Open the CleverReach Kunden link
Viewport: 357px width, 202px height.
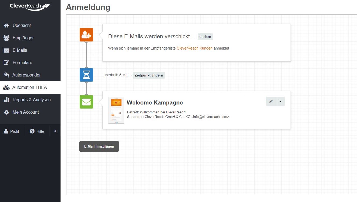(x=195, y=48)
